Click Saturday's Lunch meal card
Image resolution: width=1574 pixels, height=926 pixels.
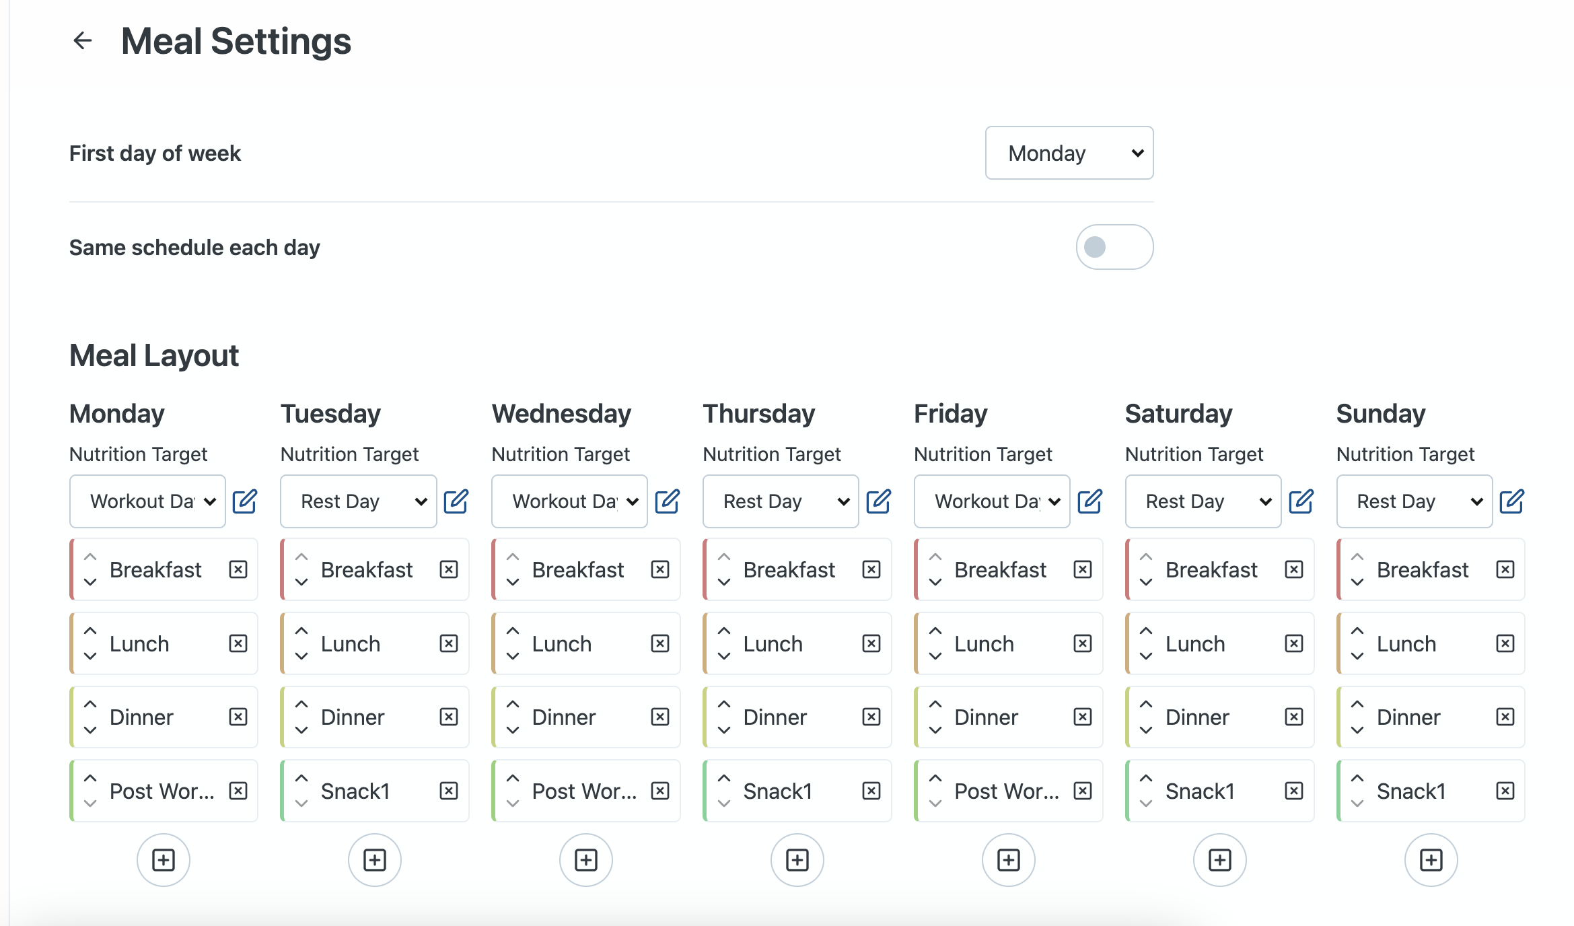(1195, 644)
